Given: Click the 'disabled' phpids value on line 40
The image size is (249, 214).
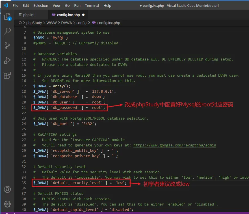Looking at the screenshot, I should (120, 209).
